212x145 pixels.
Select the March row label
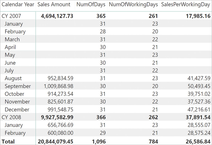[x=12, y=39]
